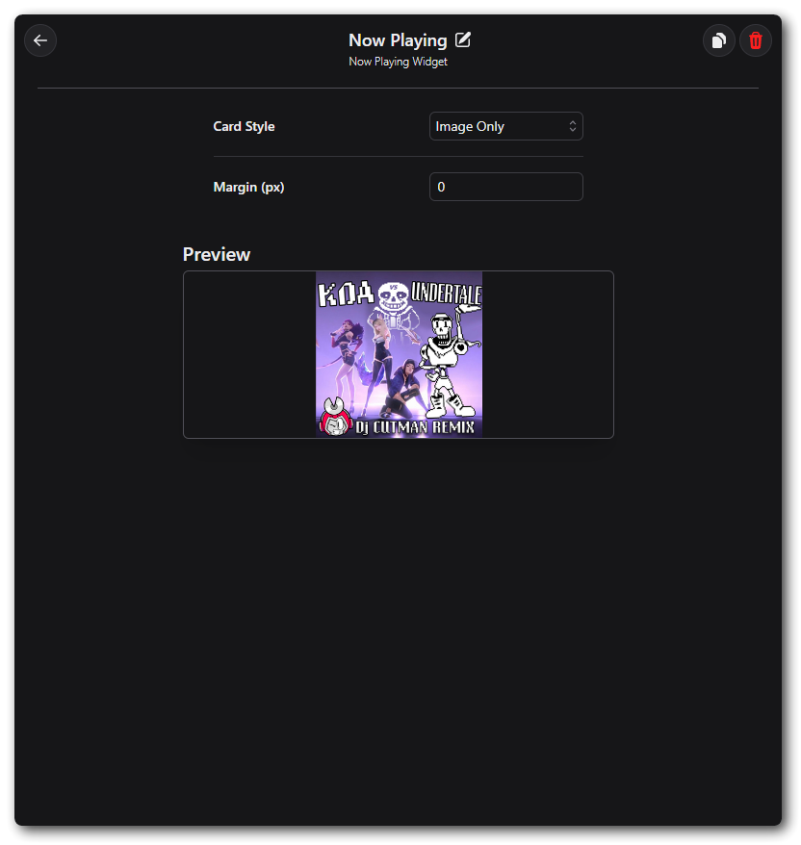Open the copy widget icon in the header
The image size is (801, 845).
click(718, 40)
